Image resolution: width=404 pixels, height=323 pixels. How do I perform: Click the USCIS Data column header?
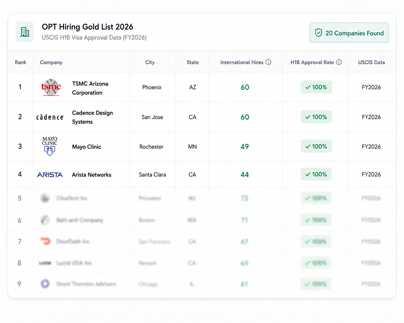pos(371,62)
